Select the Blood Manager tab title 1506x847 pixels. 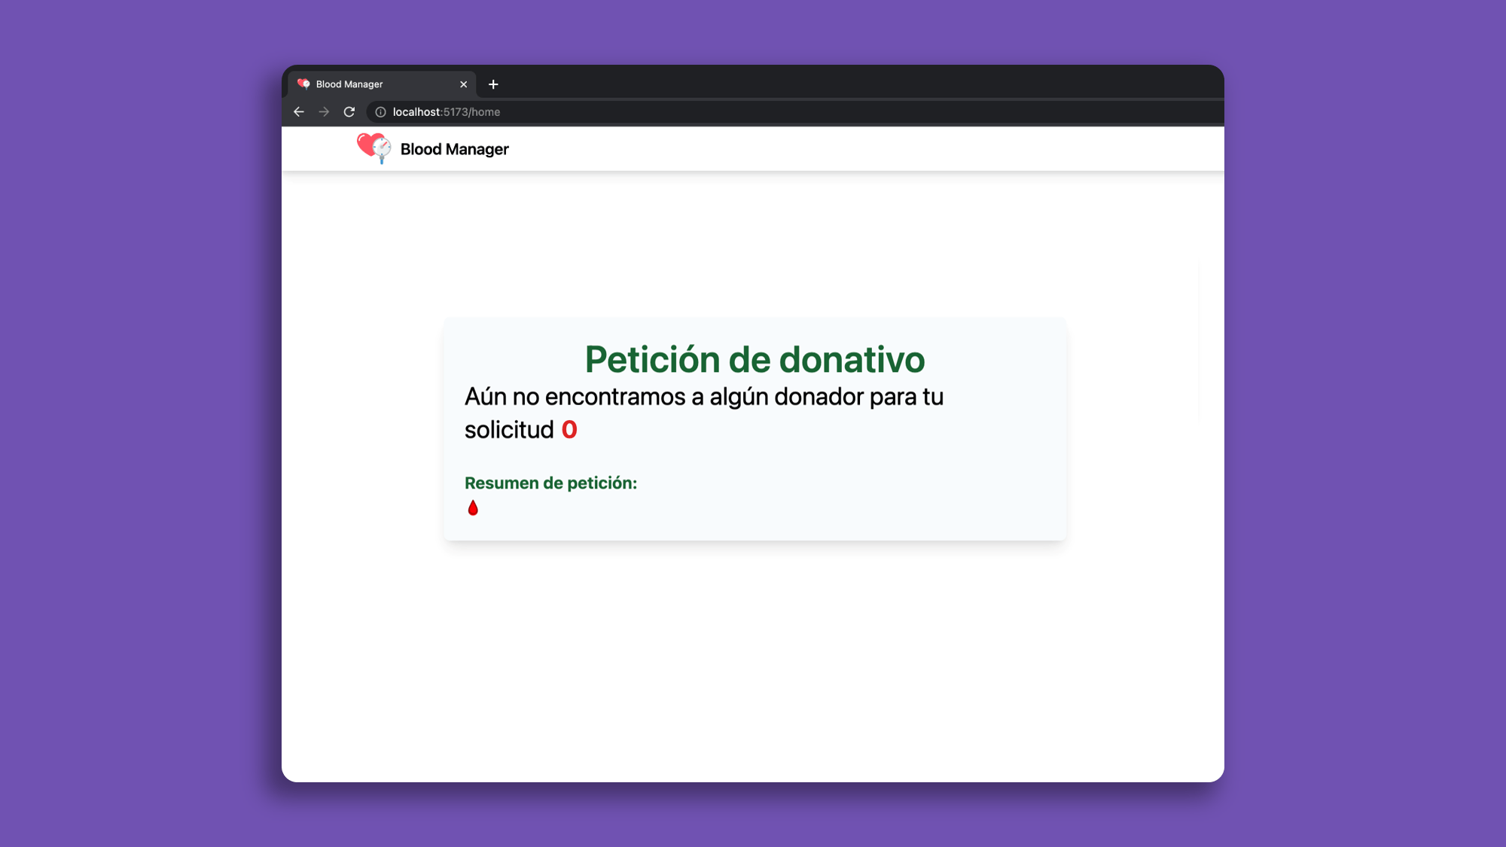point(349,84)
